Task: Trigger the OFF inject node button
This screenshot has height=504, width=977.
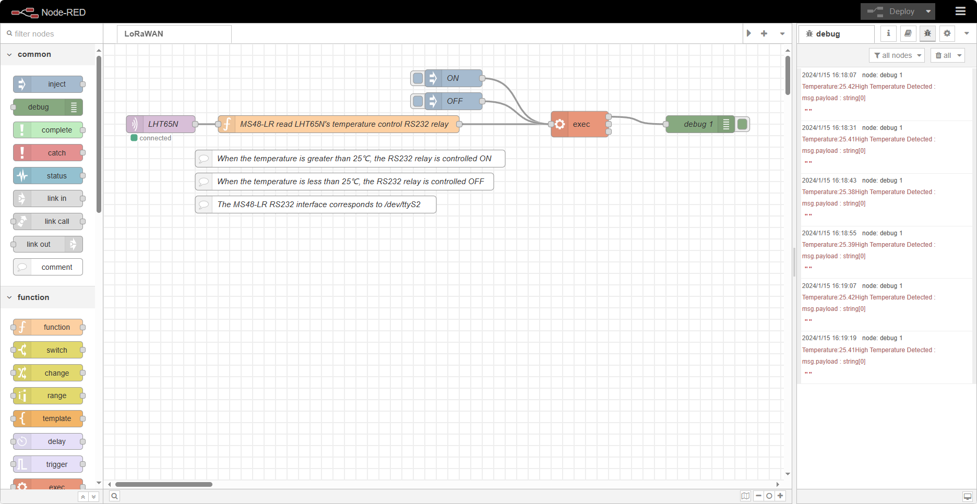Action: tap(418, 101)
